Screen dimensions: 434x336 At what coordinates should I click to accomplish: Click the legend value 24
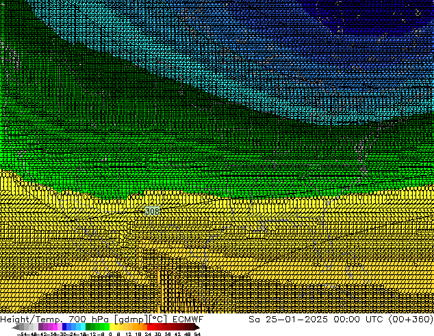148,335
